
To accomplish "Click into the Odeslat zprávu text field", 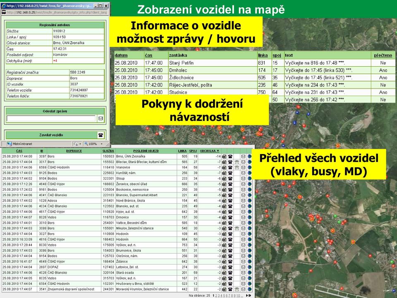I will (51, 118).
